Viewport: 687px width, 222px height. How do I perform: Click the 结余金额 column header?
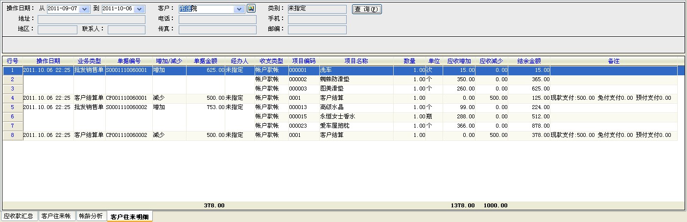click(x=529, y=61)
